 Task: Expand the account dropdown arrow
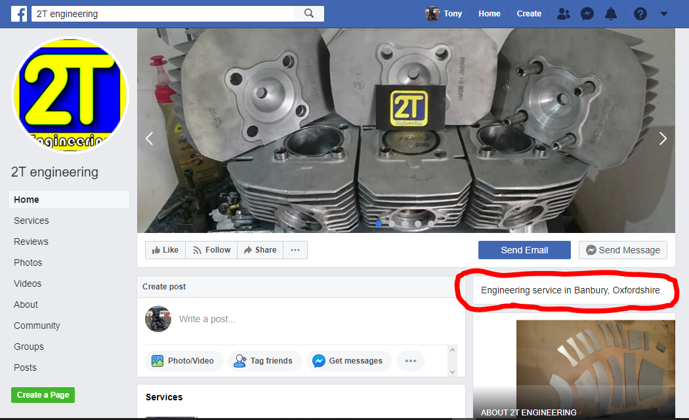[664, 14]
